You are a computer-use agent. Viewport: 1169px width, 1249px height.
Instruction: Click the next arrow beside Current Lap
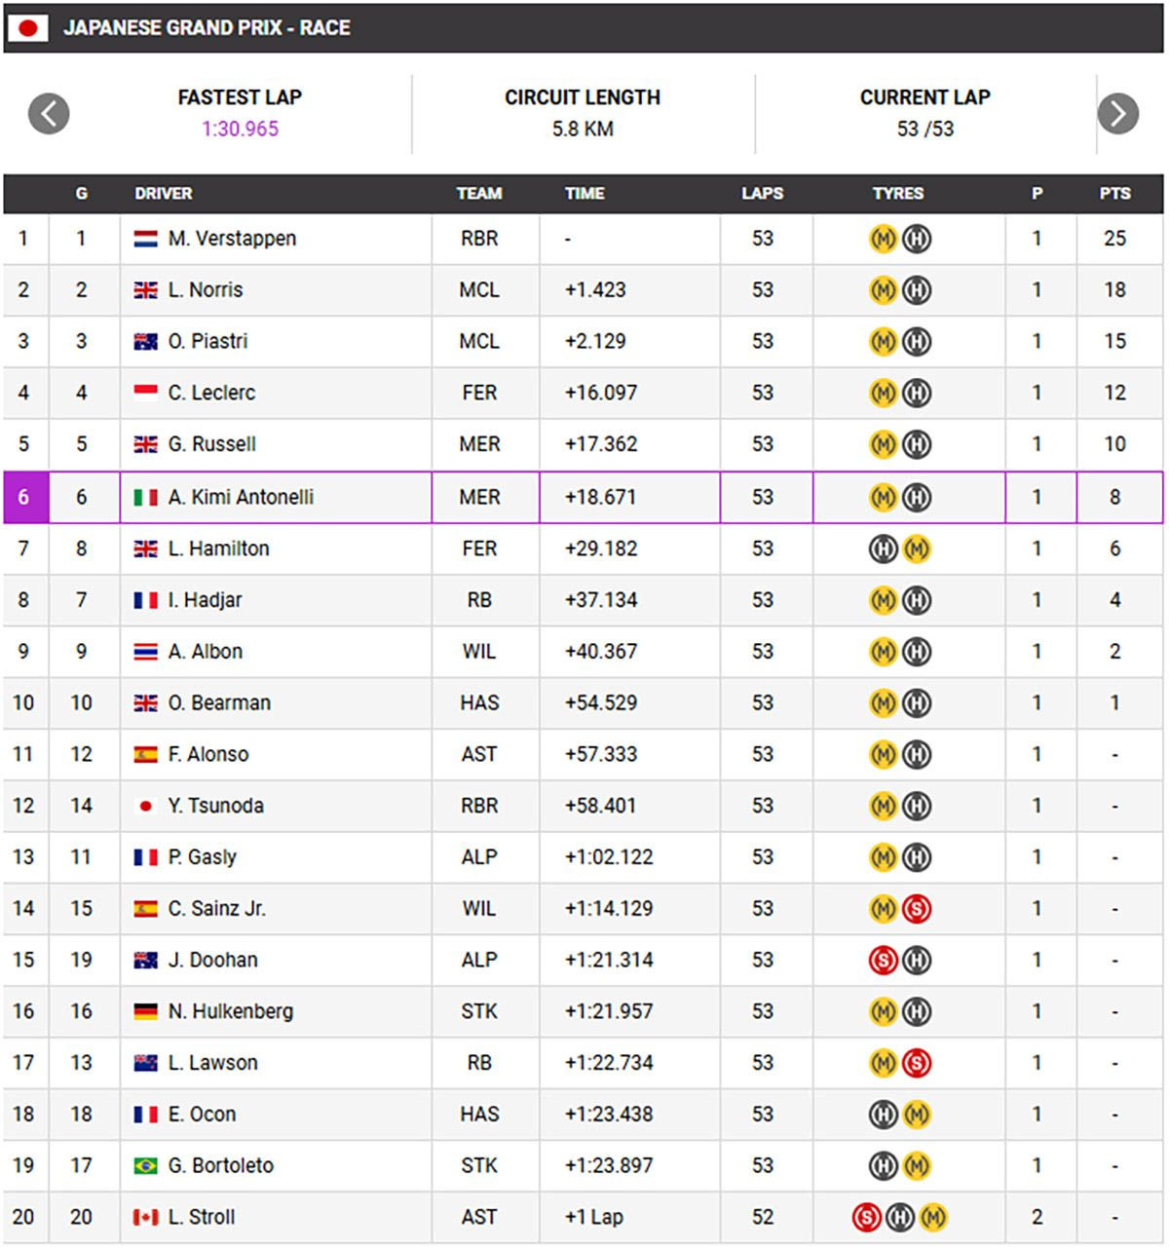coord(1117,113)
